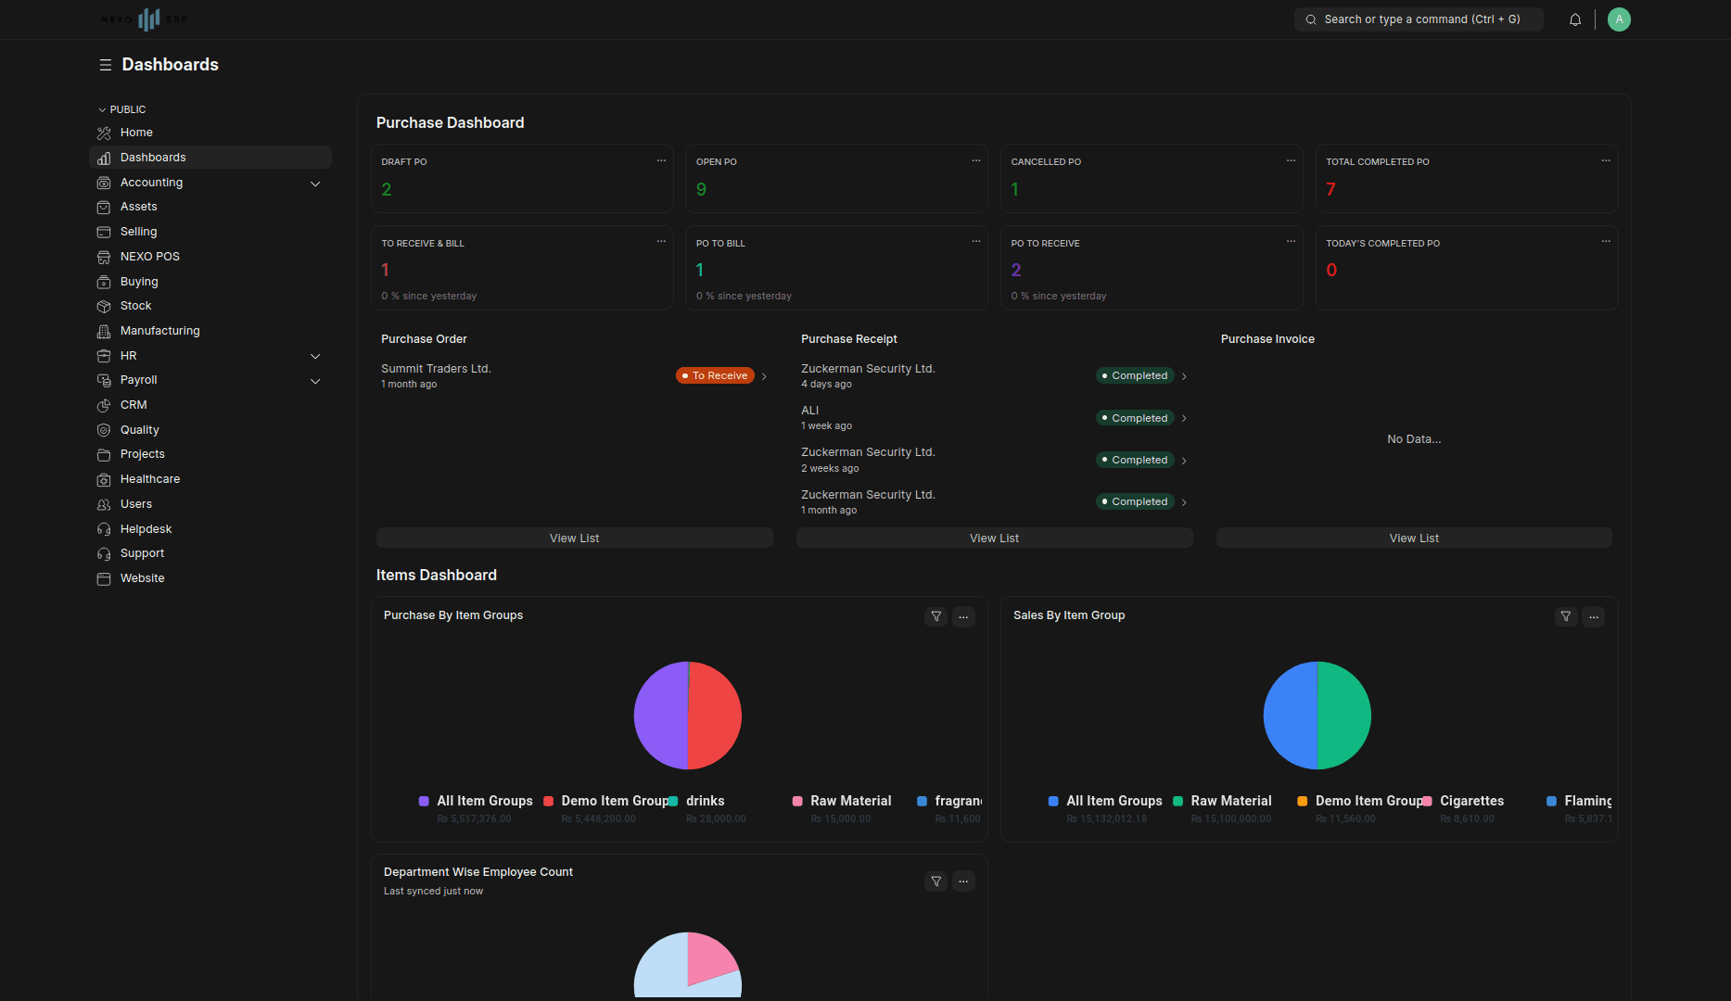Click filter icon on Sales By Item Group
Image resolution: width=1731 pixels, height=1001 pixels.
coord(1565,616)
